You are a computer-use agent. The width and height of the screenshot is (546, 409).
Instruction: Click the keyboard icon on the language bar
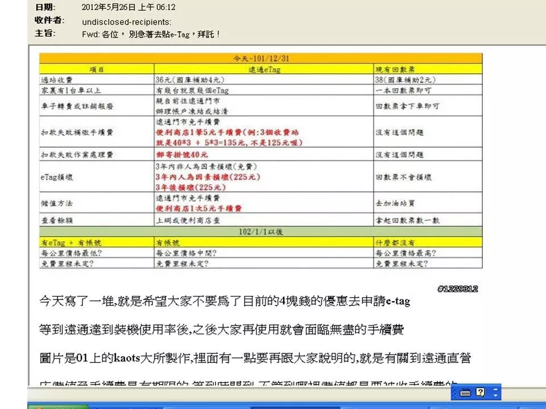tap(465, 393)
